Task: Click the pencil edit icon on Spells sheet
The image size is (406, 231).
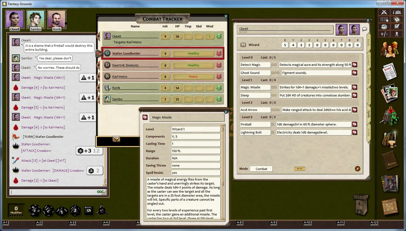Action: tap(357, 169)
